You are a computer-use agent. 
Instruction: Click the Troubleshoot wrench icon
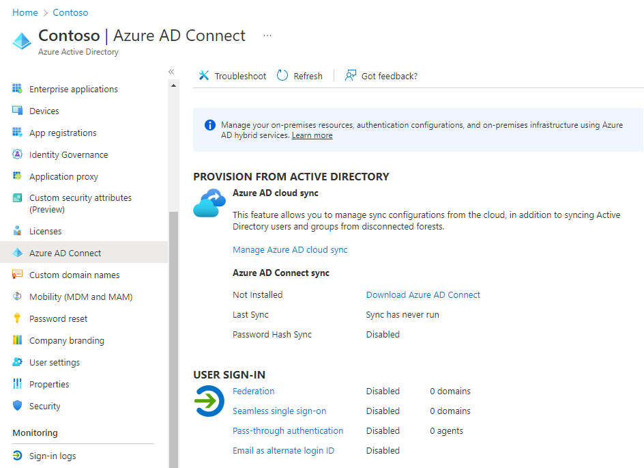click(x=204, y=75)
